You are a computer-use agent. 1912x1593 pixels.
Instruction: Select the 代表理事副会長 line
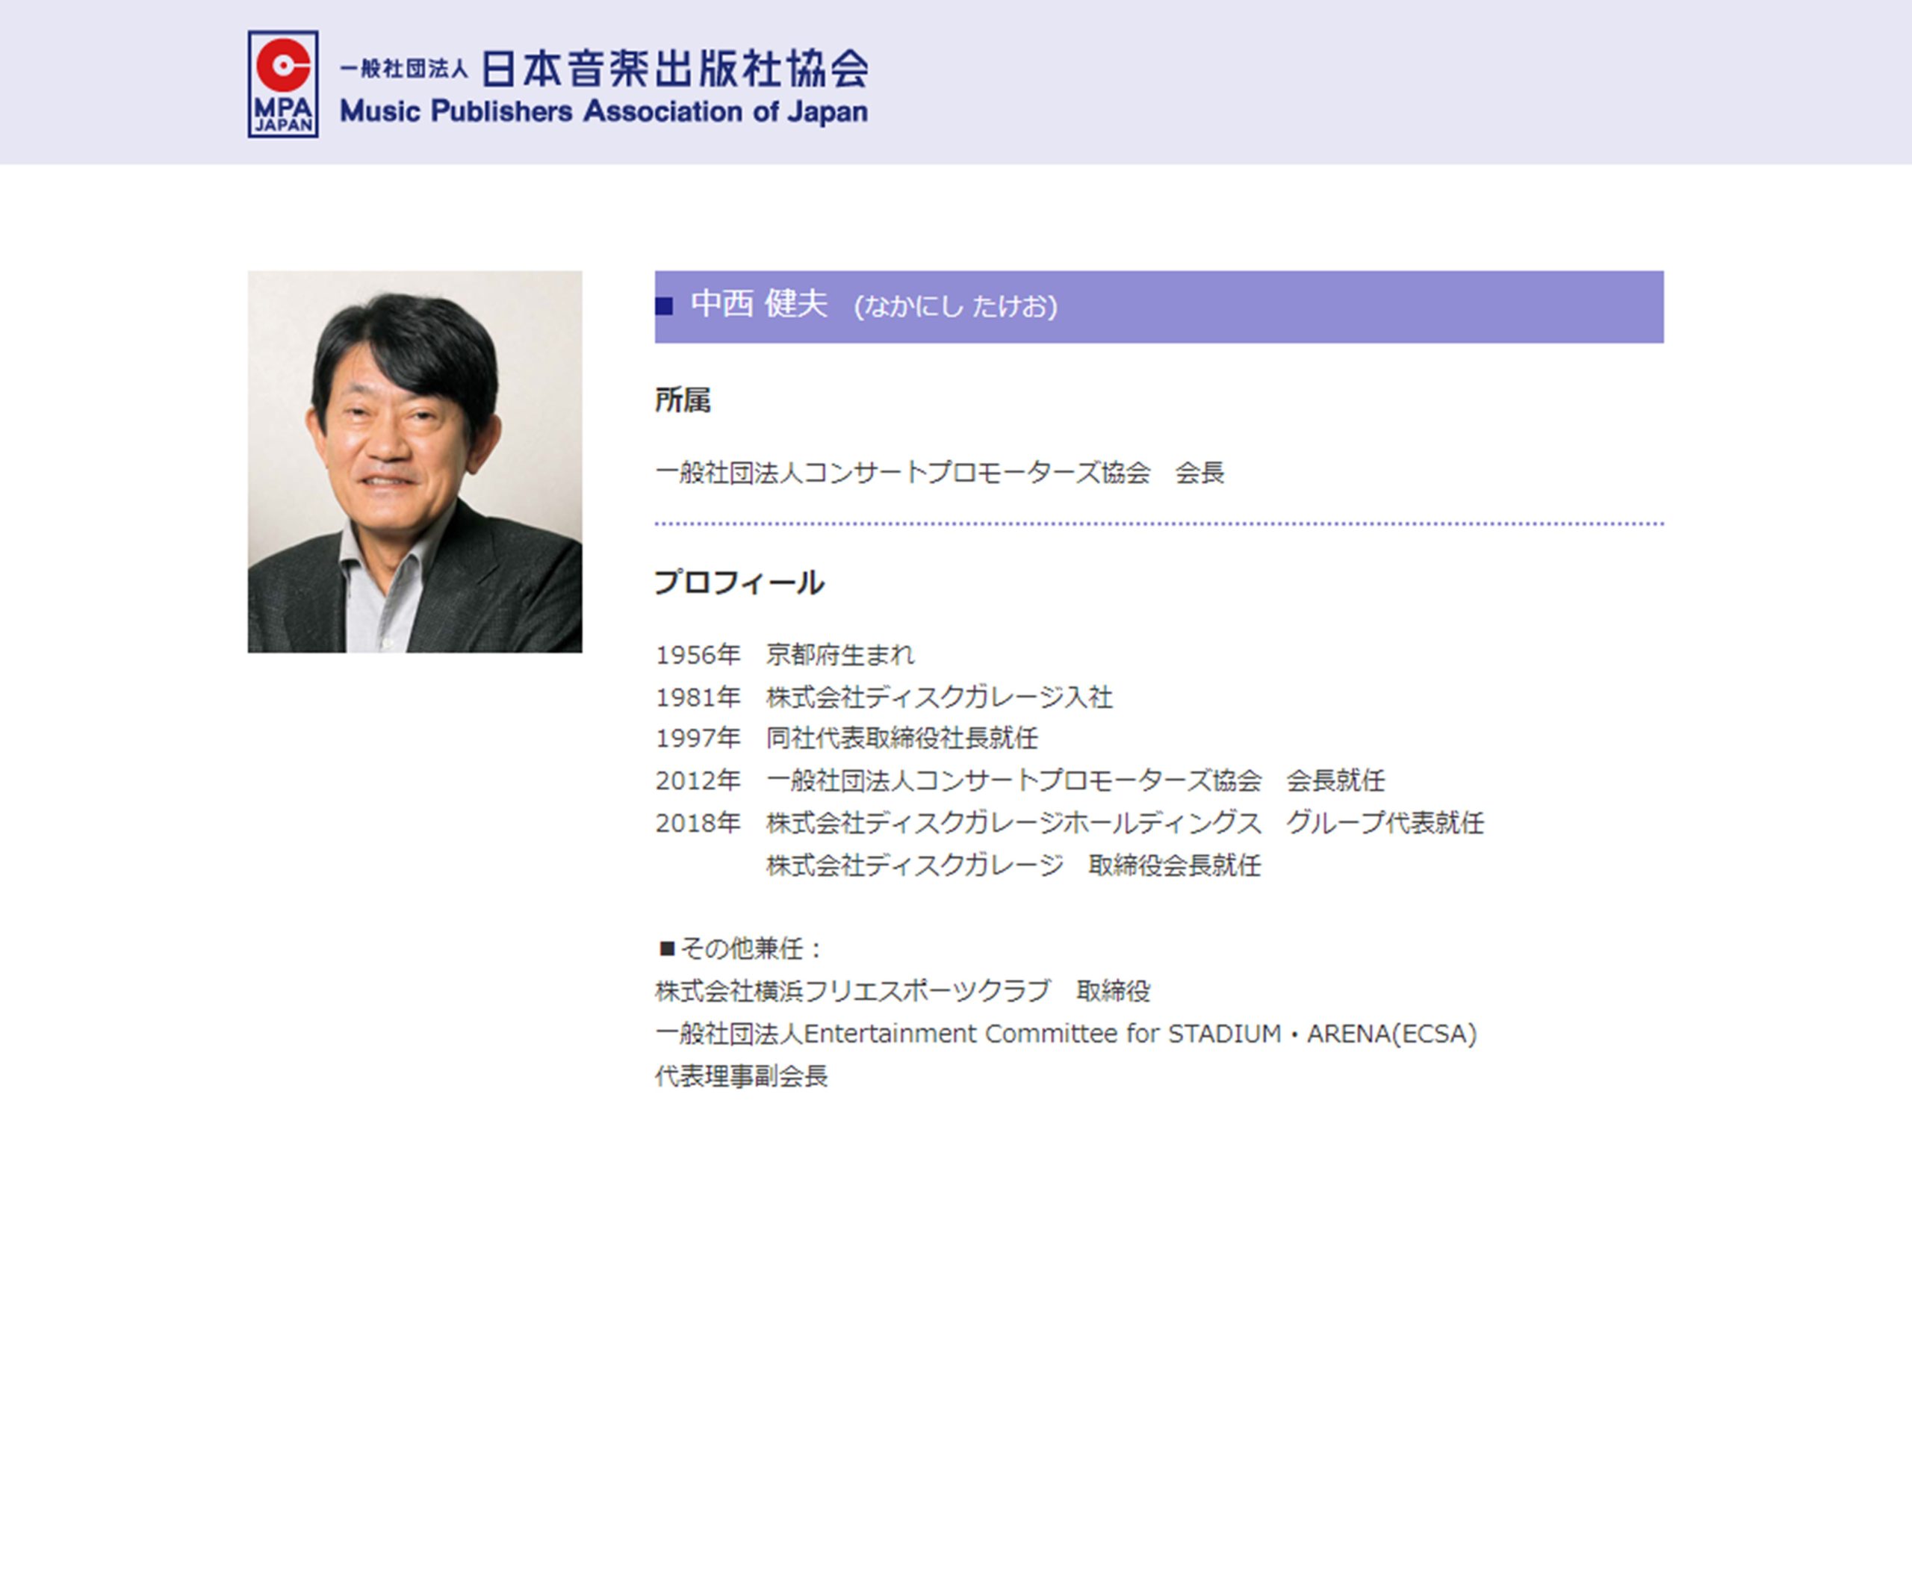741,1076
